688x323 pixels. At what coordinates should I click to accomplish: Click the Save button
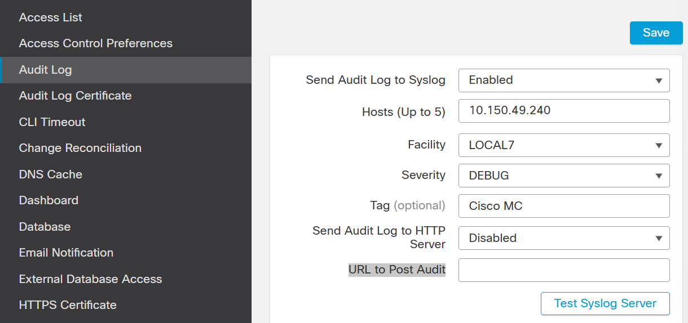[x=656, y=33]
